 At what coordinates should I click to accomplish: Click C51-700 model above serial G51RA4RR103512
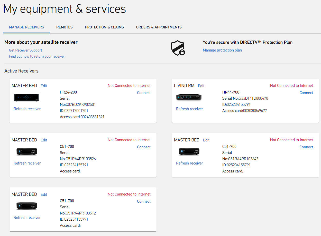[67, 201]
